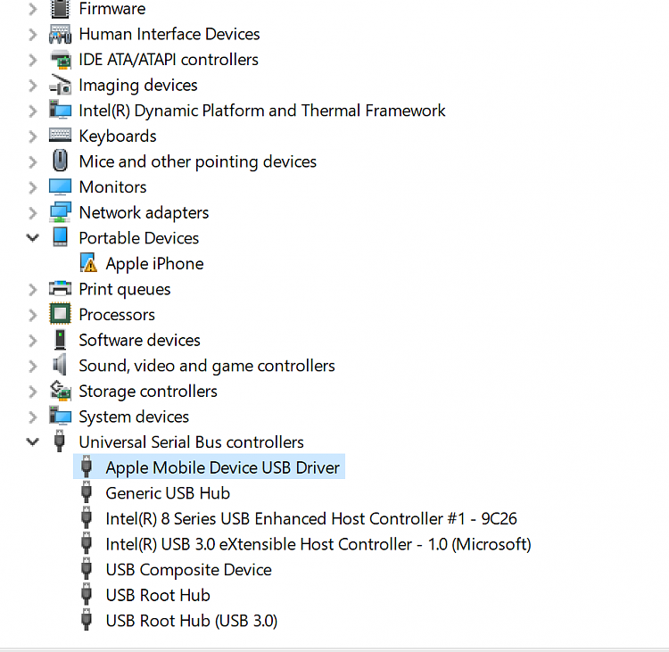Select Intel(R) USB 3.0 eXtensible Host Controller
The height and width of the screenshot is (652, 669).
[x=318, y=544]
